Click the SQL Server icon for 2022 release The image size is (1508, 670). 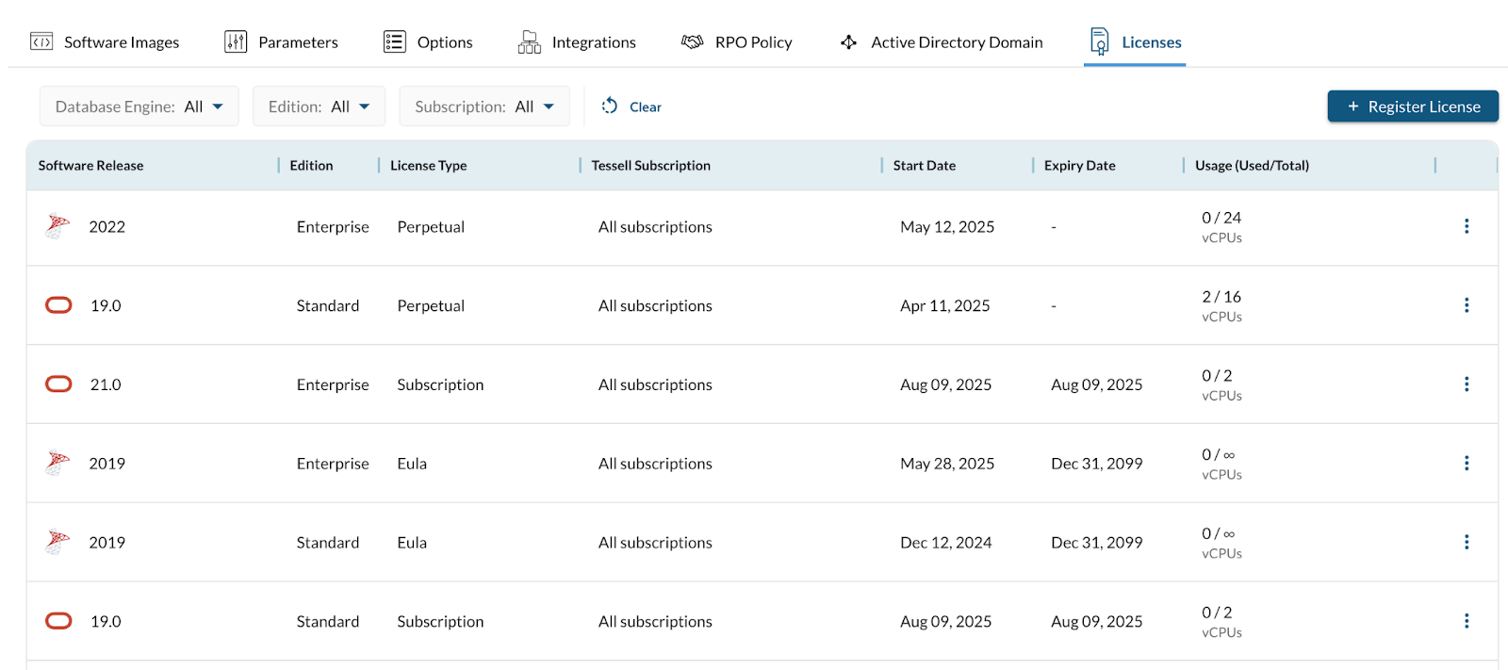[57, 226]
